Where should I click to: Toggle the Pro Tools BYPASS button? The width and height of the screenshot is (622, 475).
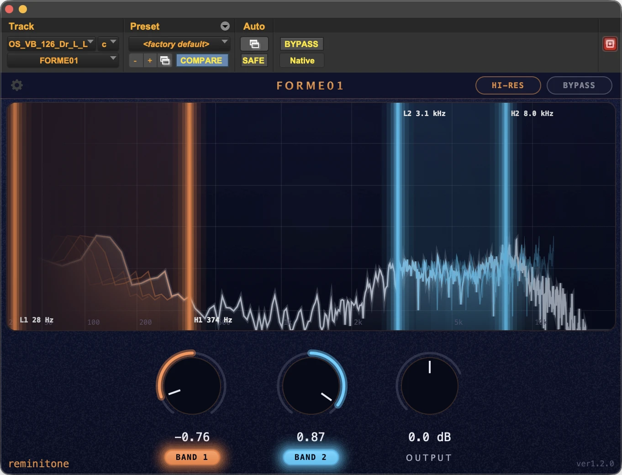(x=301, y=44)
